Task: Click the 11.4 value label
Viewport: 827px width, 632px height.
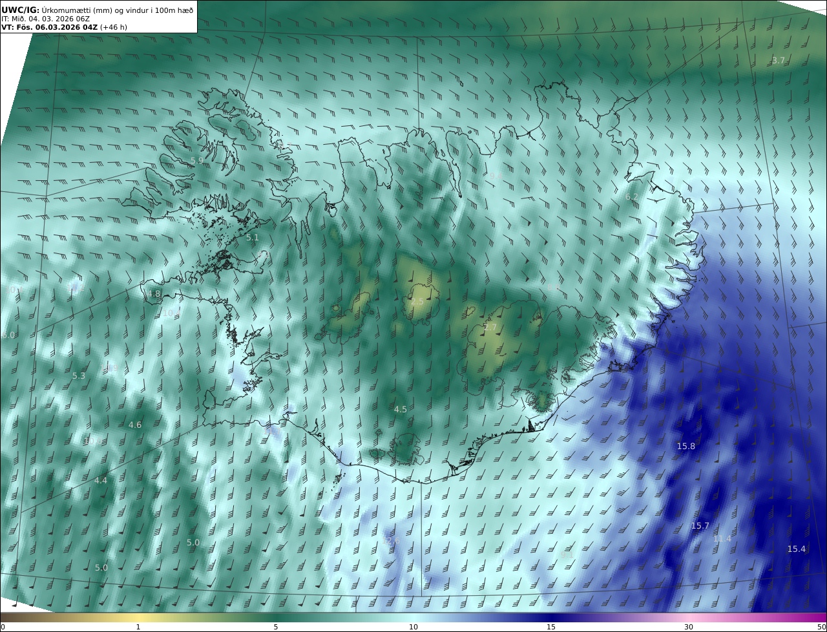Action: [722, 538]
